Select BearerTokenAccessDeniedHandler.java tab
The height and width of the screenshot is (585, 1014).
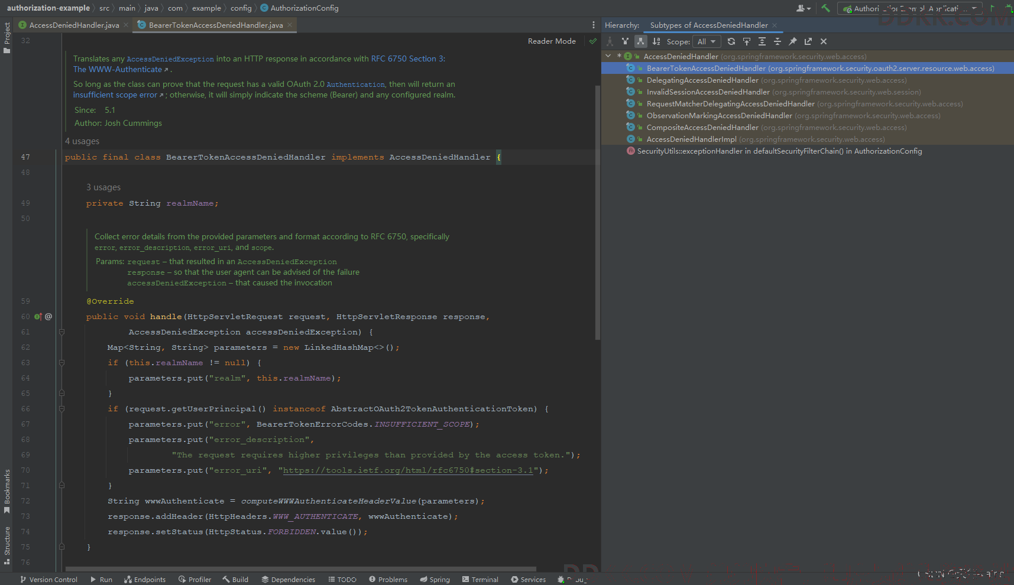216,25
